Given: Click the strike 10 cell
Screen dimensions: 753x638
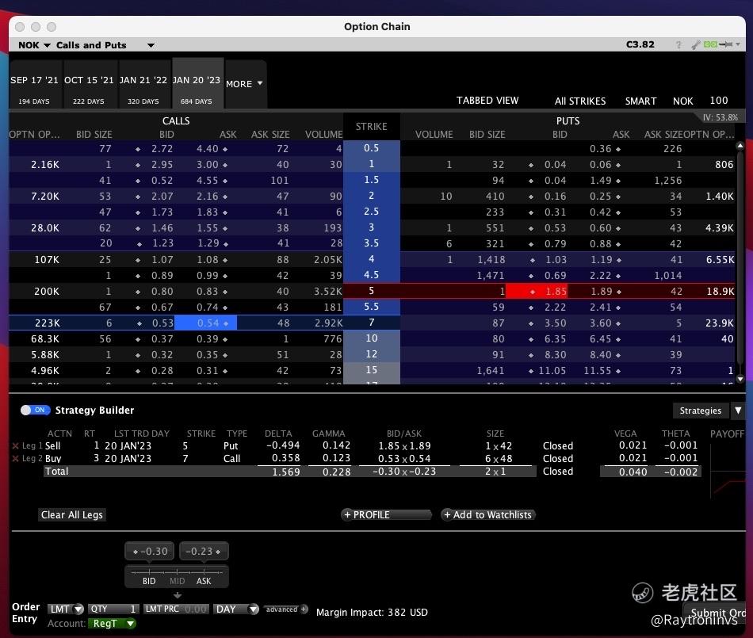Looking at the screenshot, I should coord(371,338).
